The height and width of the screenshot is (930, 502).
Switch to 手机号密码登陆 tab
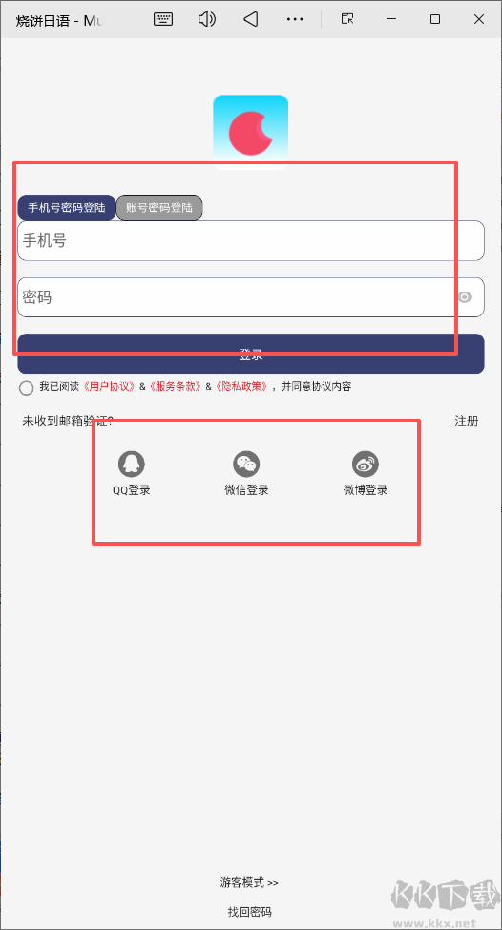[x=66, y=208]
